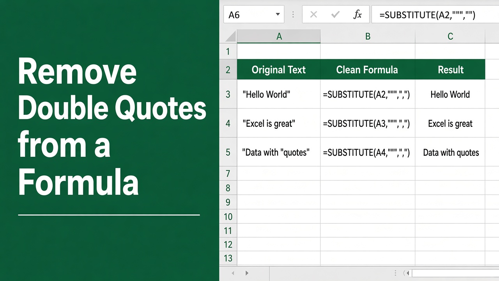Screen dimensions: 499x281
Task: Select row 1 header
Action: tap(228, 52)
